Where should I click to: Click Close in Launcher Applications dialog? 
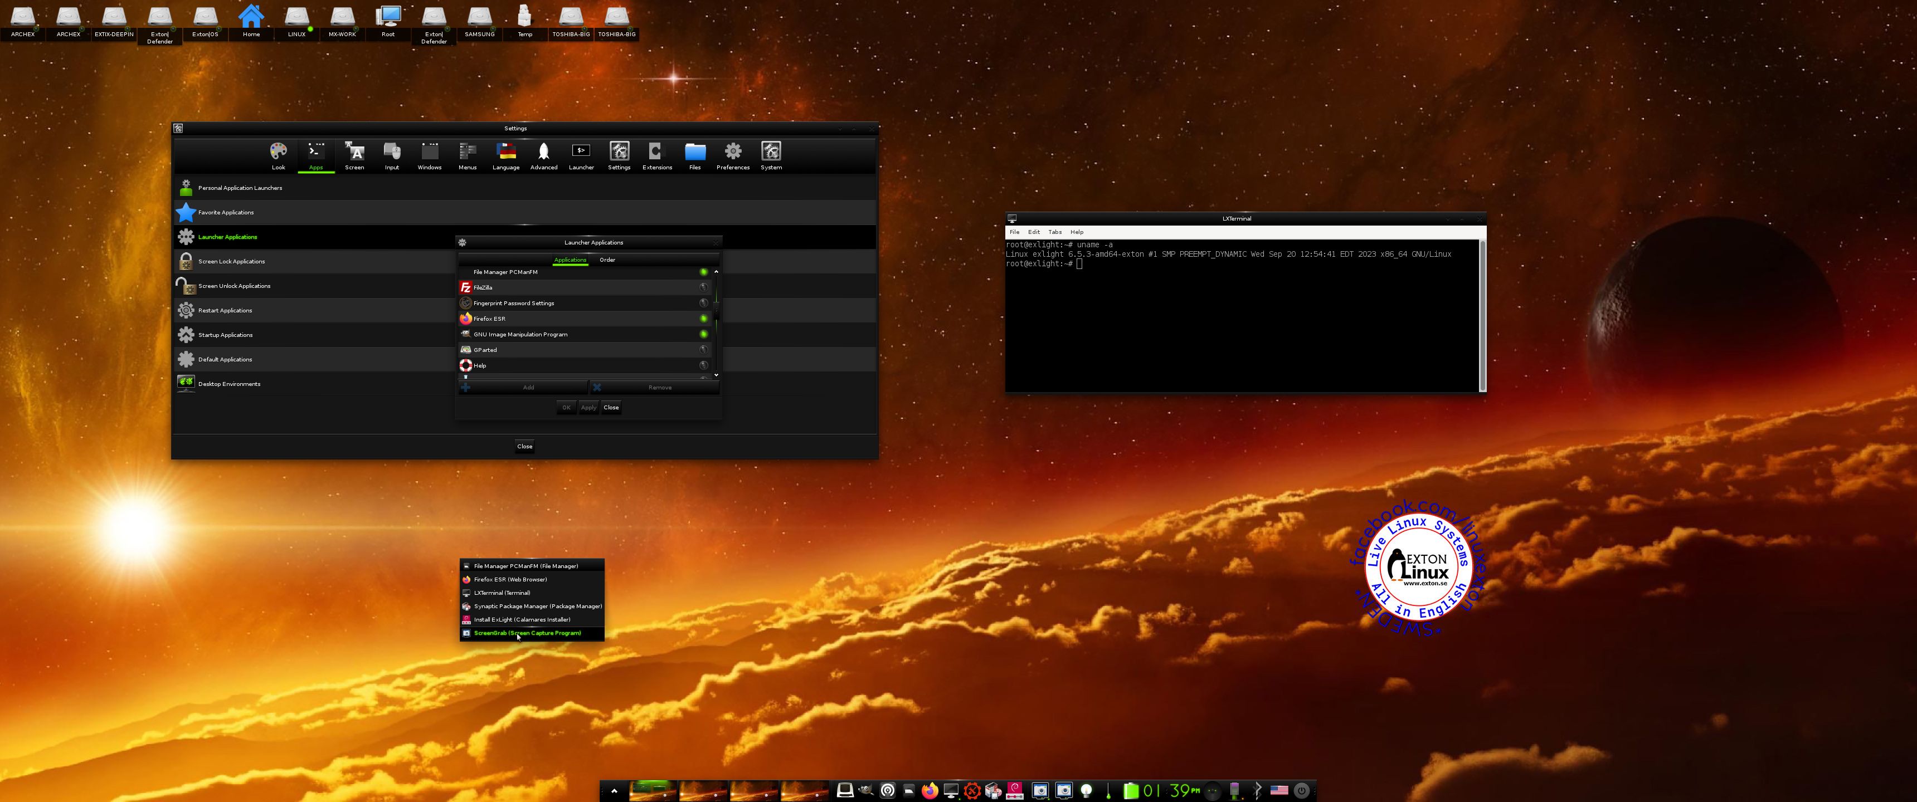[611, 407]
